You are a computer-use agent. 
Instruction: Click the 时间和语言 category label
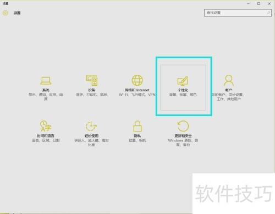point(46,136)
